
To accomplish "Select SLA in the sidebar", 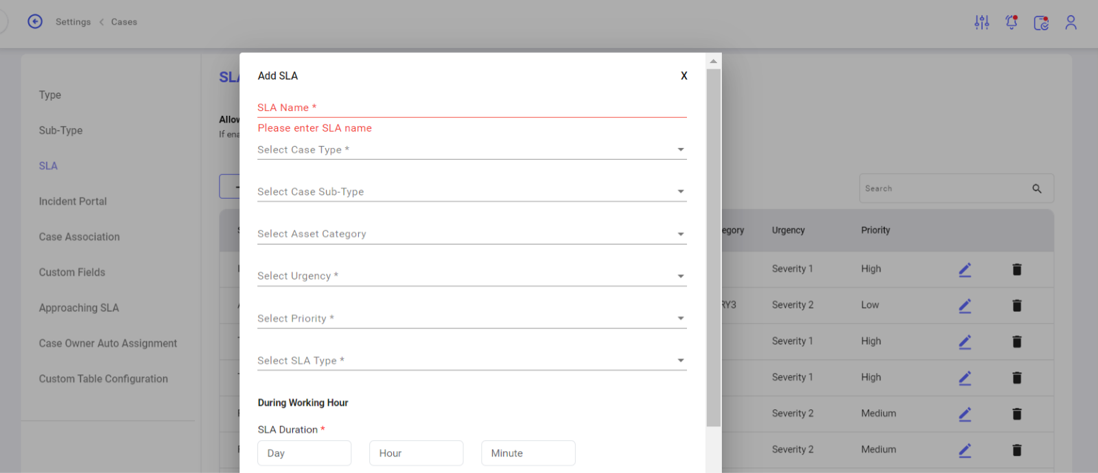I will (x=48, y=166).
